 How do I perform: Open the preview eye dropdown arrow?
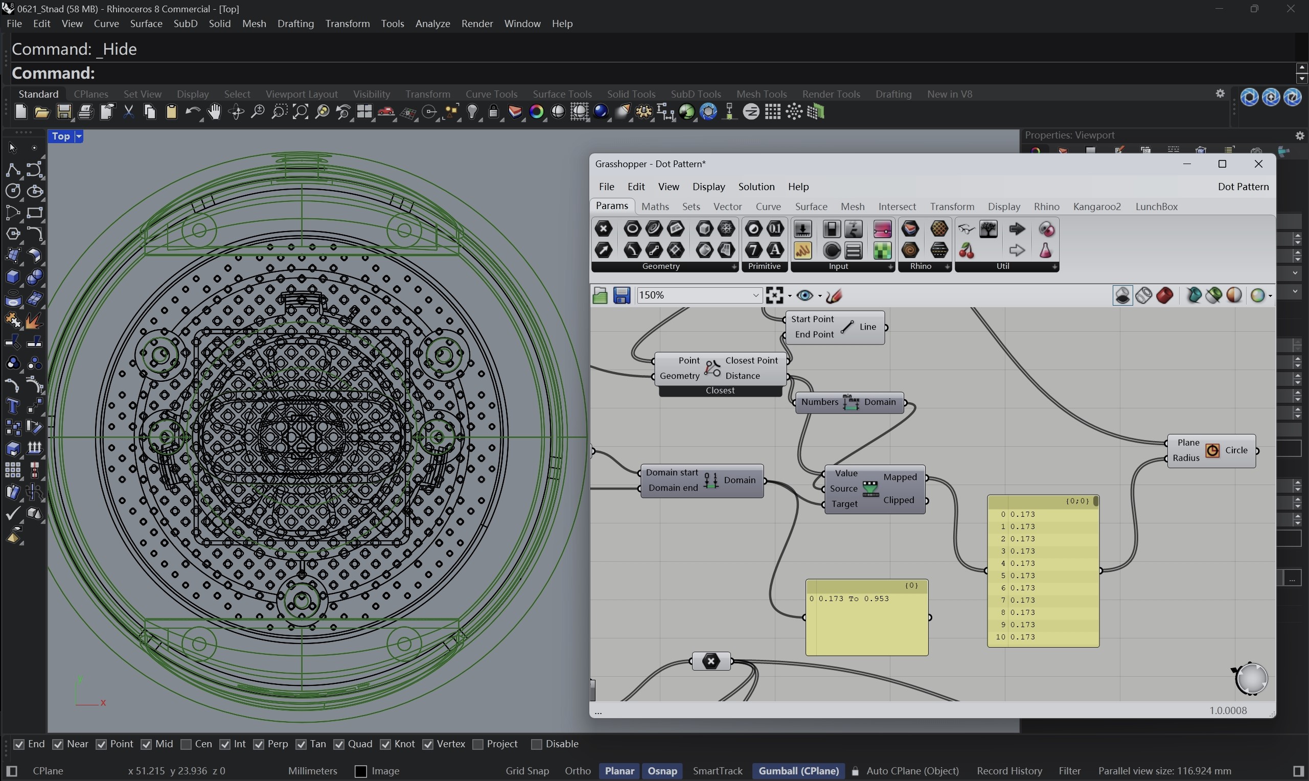[x=820, y=296]
